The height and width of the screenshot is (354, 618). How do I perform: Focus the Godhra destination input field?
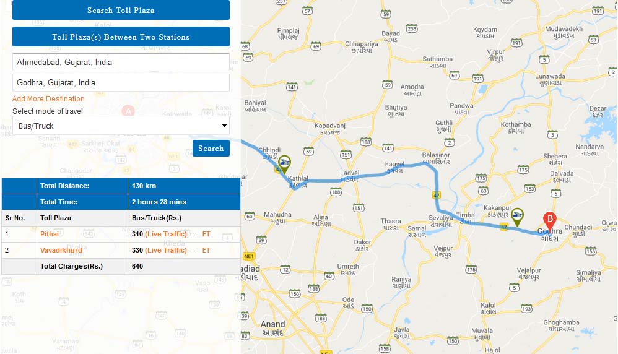point(121,83)
